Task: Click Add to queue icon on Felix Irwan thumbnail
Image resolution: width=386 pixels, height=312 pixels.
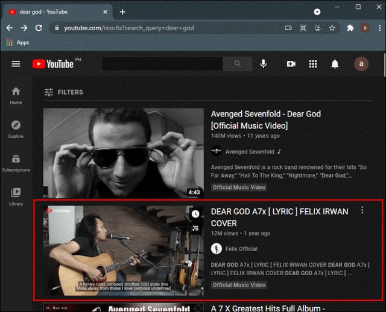Action: point(195,229)
